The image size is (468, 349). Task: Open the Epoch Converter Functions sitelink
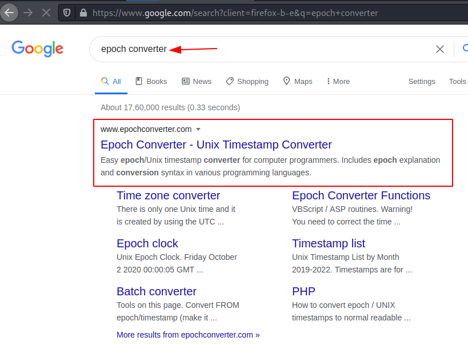pyautogui.click(x=361, y=195)
